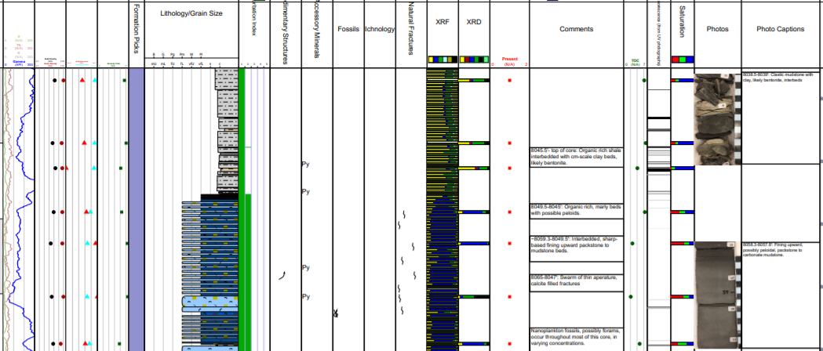Open the lower gray core slab photo
This screenshot has height=351, width=823.
[x=717, y=294]
